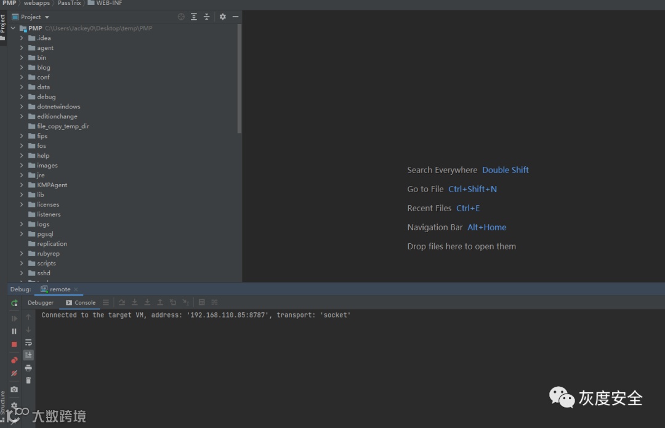The height and width of the screenshot is (428, 665).
Task: Click Force Step Into icon
Action: pos(147,302)
